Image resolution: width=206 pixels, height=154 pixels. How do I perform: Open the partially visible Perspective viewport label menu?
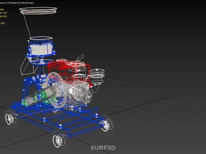click(3, 3)
